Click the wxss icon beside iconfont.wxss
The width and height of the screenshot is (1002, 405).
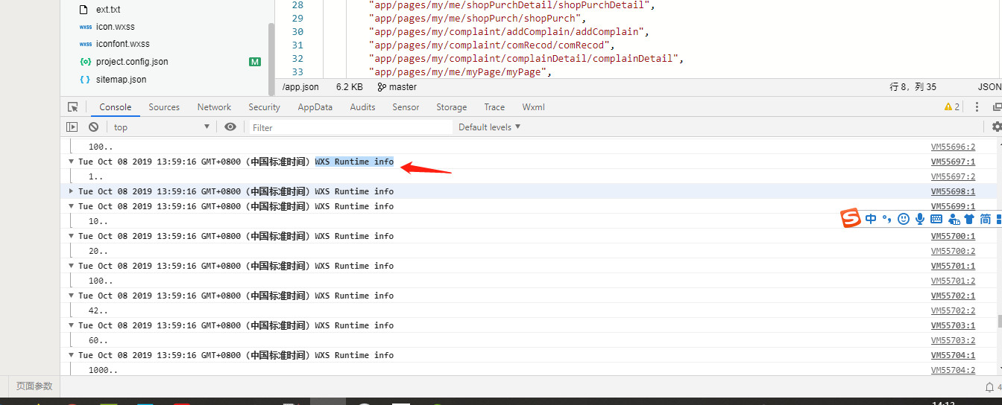point(85,44)
